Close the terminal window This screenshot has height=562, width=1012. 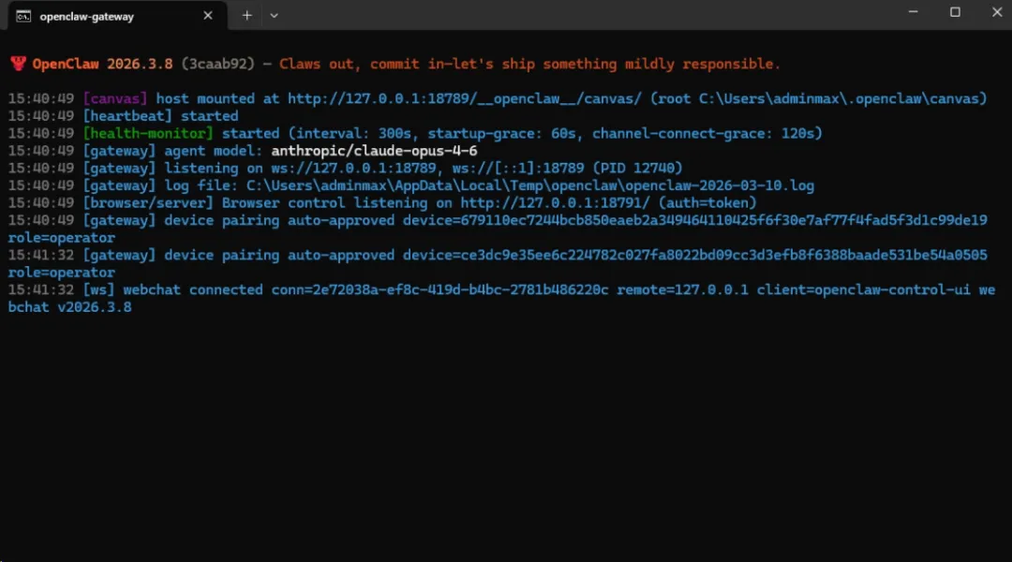tap(996, 12)
